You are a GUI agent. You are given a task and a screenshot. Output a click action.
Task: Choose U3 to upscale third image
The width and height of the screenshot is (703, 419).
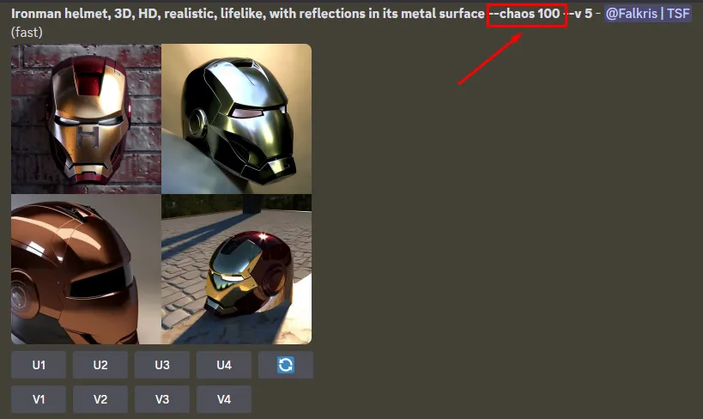click(x=162, y=365)
